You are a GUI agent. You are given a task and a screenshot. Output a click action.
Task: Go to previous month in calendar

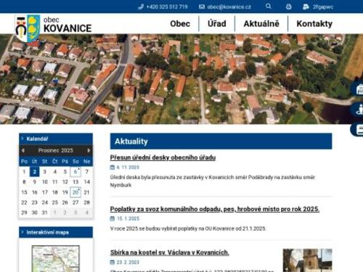[x=23, y=150]
